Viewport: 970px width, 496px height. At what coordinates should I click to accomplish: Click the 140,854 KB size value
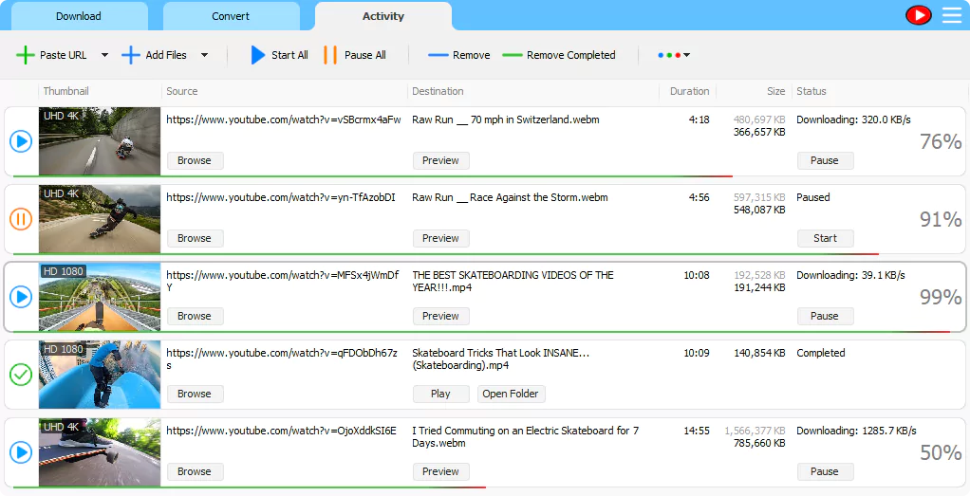[x=759, y=353]
